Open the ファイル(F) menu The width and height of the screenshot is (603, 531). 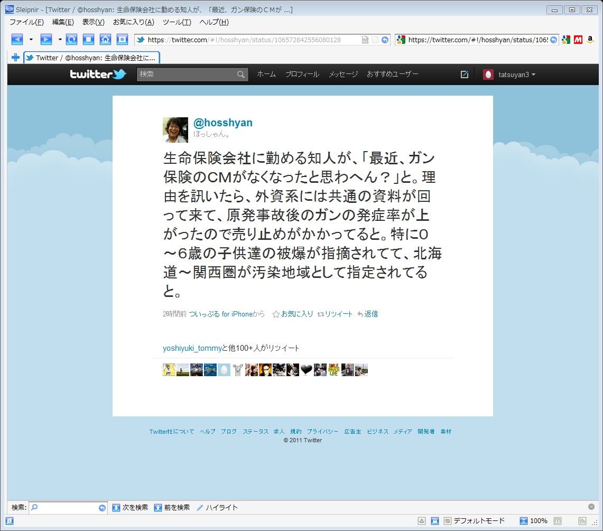coord(26,22)
